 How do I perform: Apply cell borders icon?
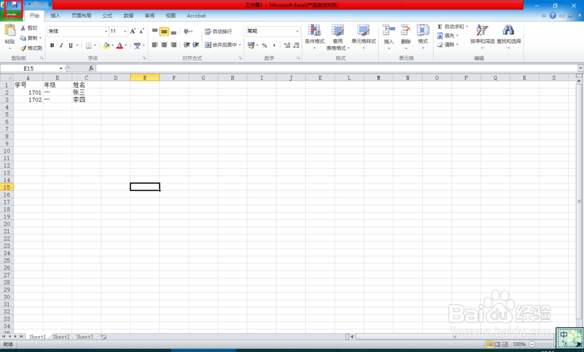click(89, 46)
